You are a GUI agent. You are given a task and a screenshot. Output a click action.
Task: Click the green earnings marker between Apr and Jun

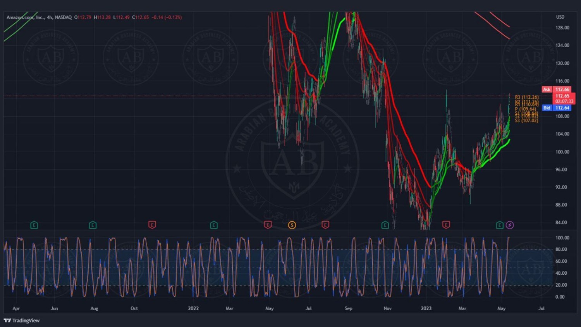(x=34, y=225)
